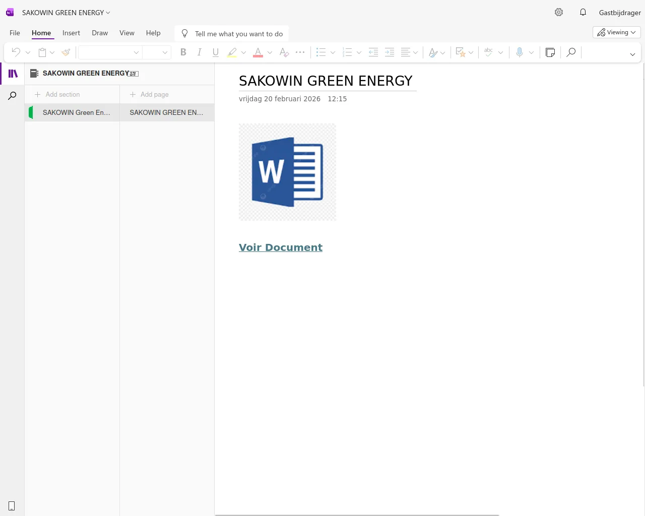Viewport: 645px width, 516px height.
Task: Expand the ribbon with the chevron arrow
Action: coord(632,54)
